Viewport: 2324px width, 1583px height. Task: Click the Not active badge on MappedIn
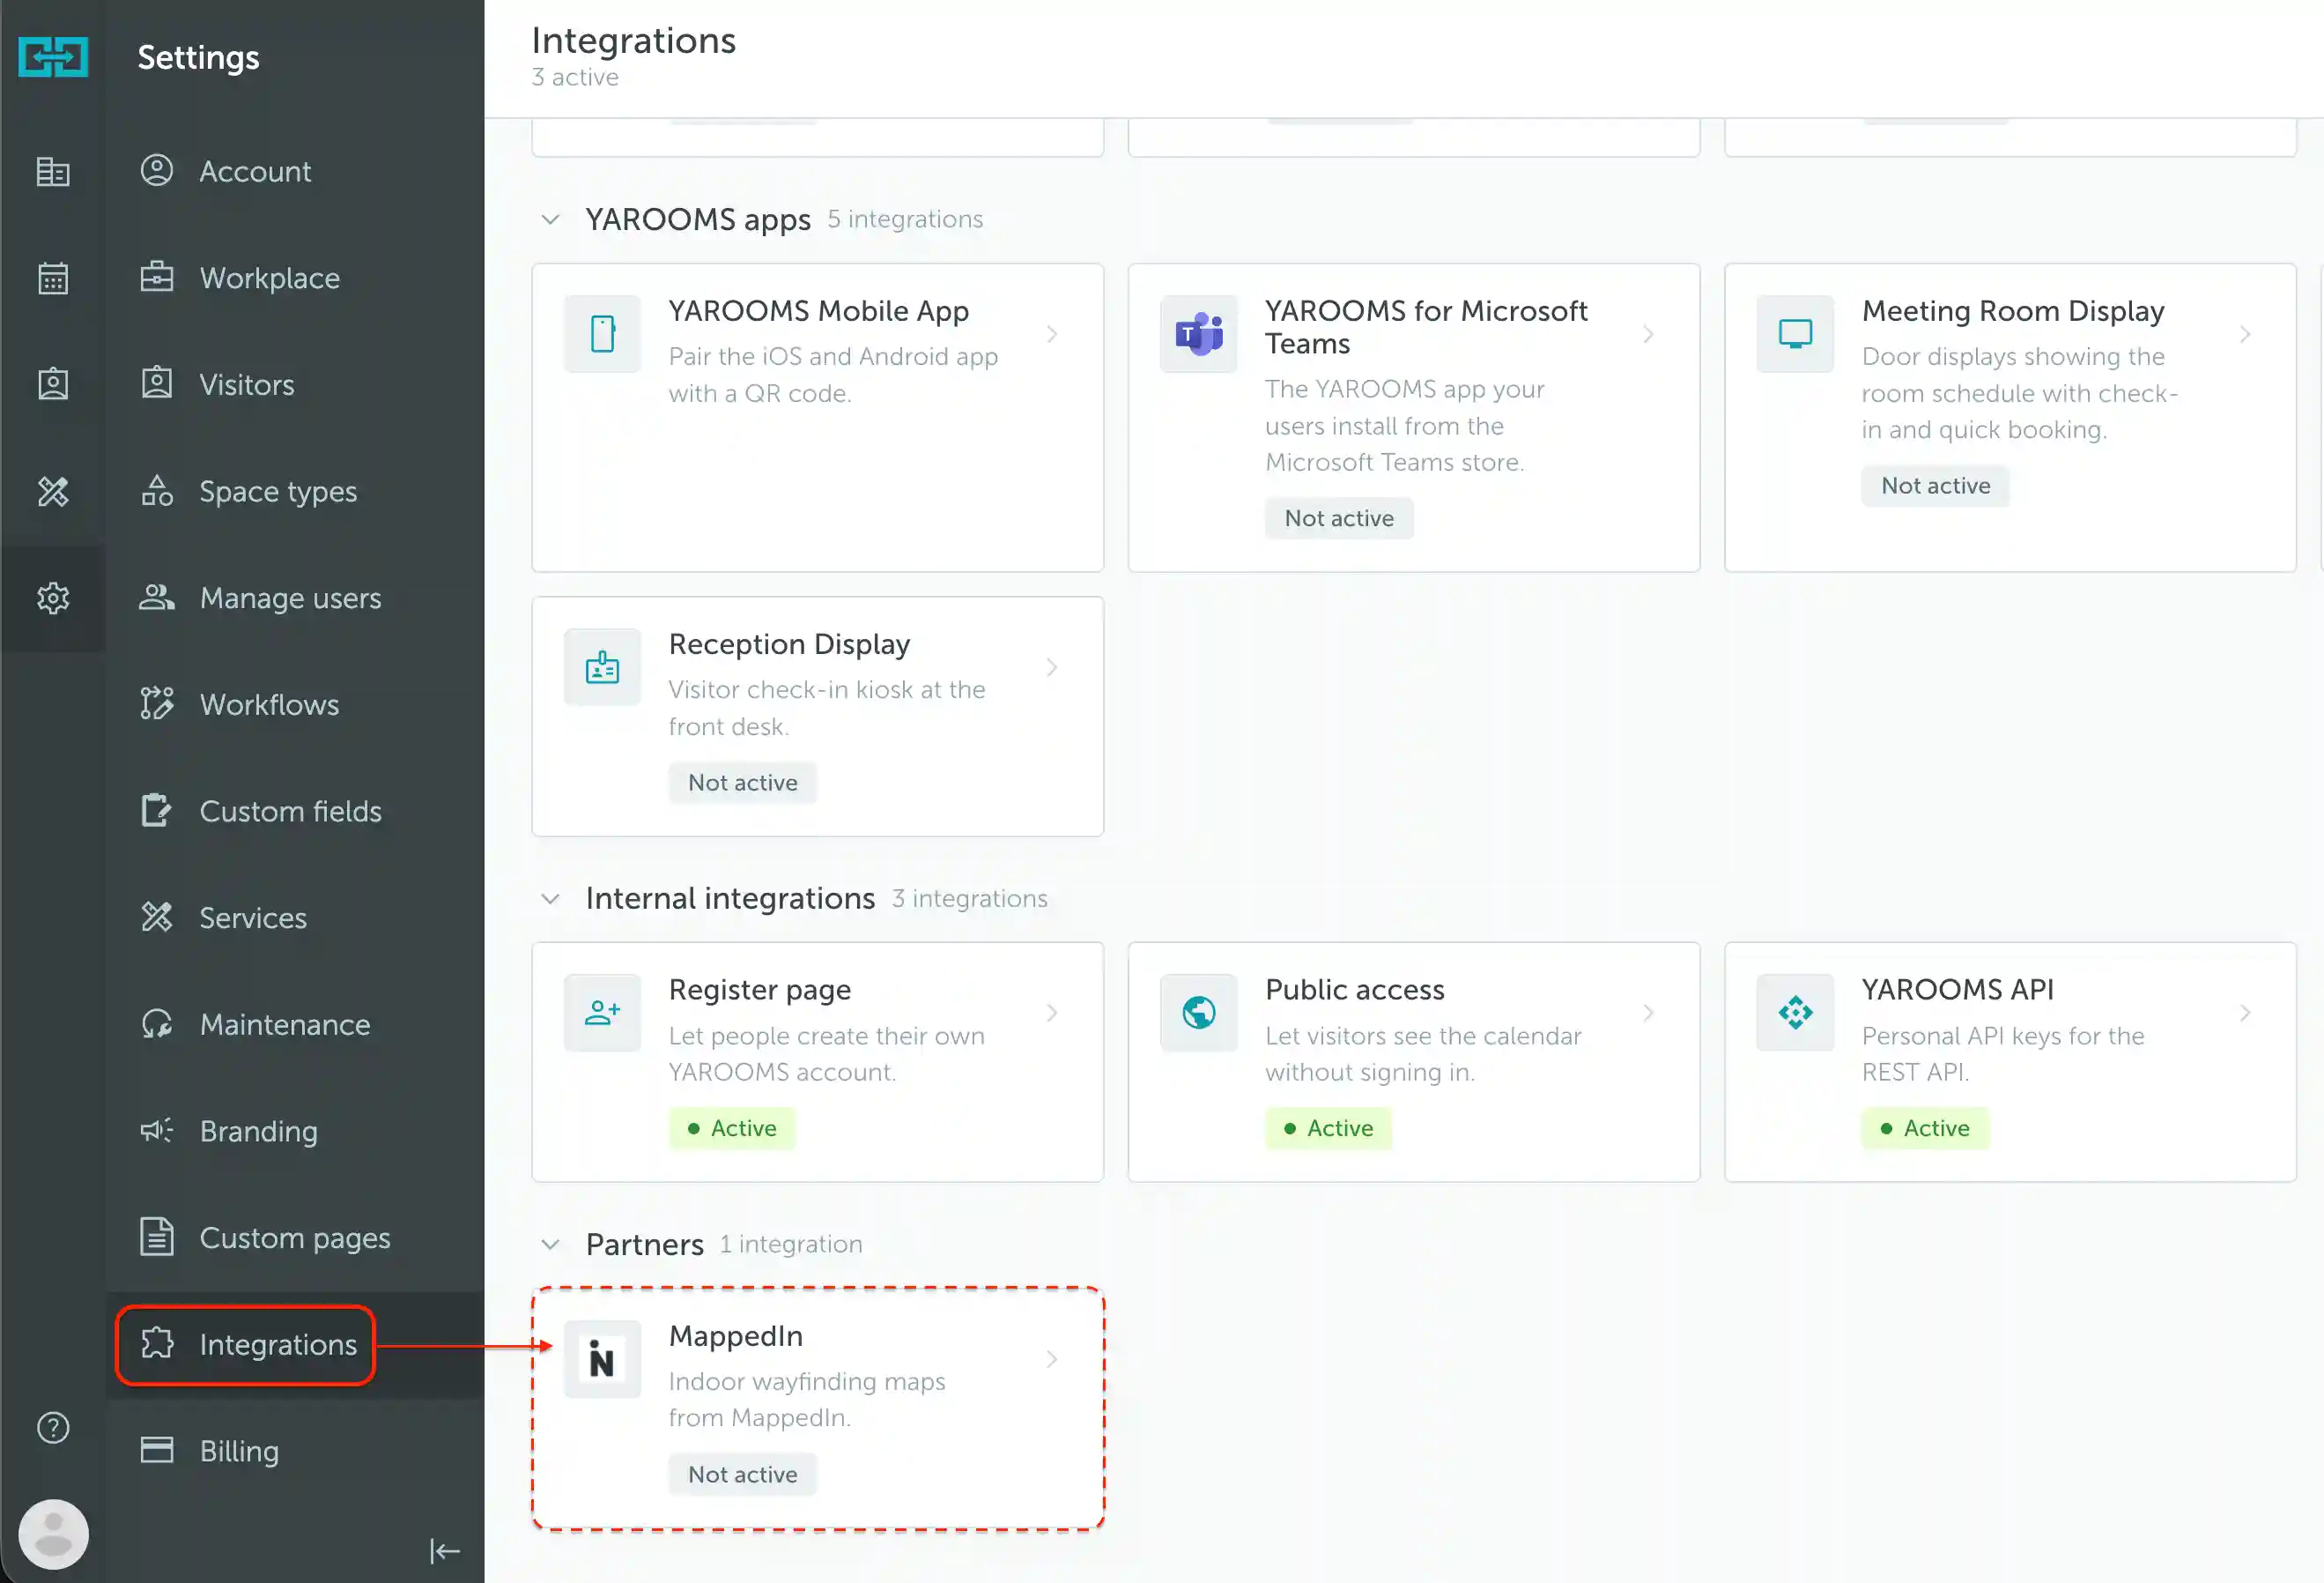coord(743,1474)
